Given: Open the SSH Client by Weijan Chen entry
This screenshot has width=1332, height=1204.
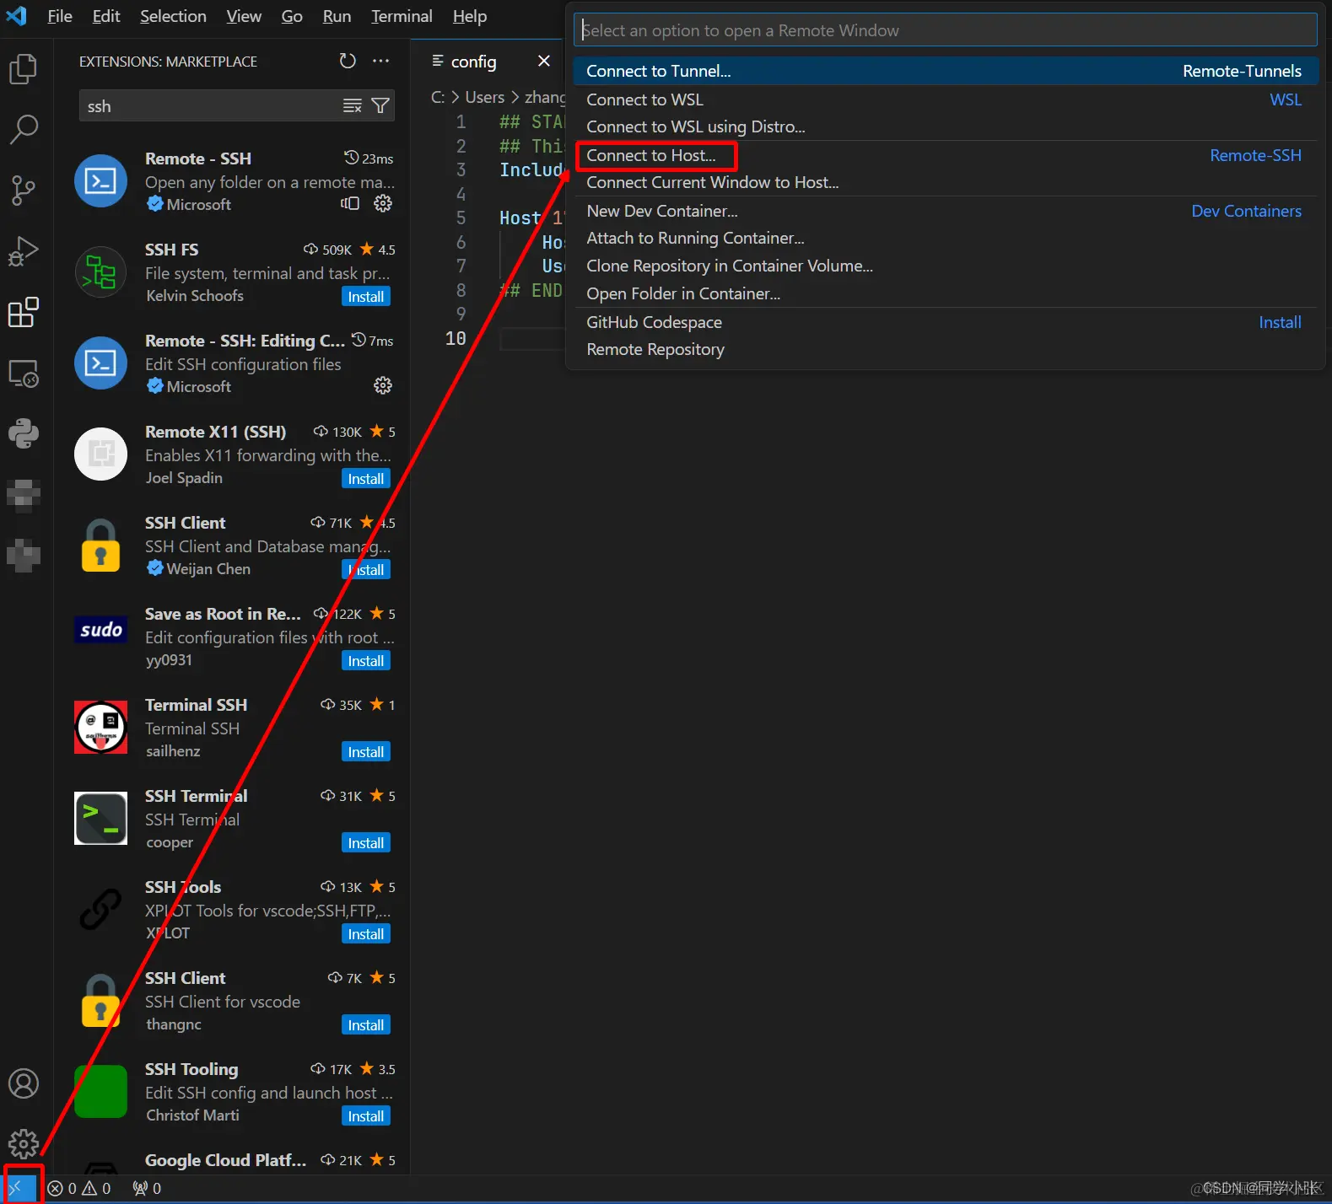Looking at the screenshot, I should click(x=232, y=546).
